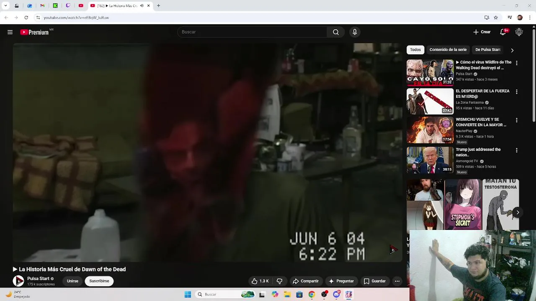Advance the Shorts shelf with the next arrow
Viewport: 536px width, 301px height.
point(518,212)
